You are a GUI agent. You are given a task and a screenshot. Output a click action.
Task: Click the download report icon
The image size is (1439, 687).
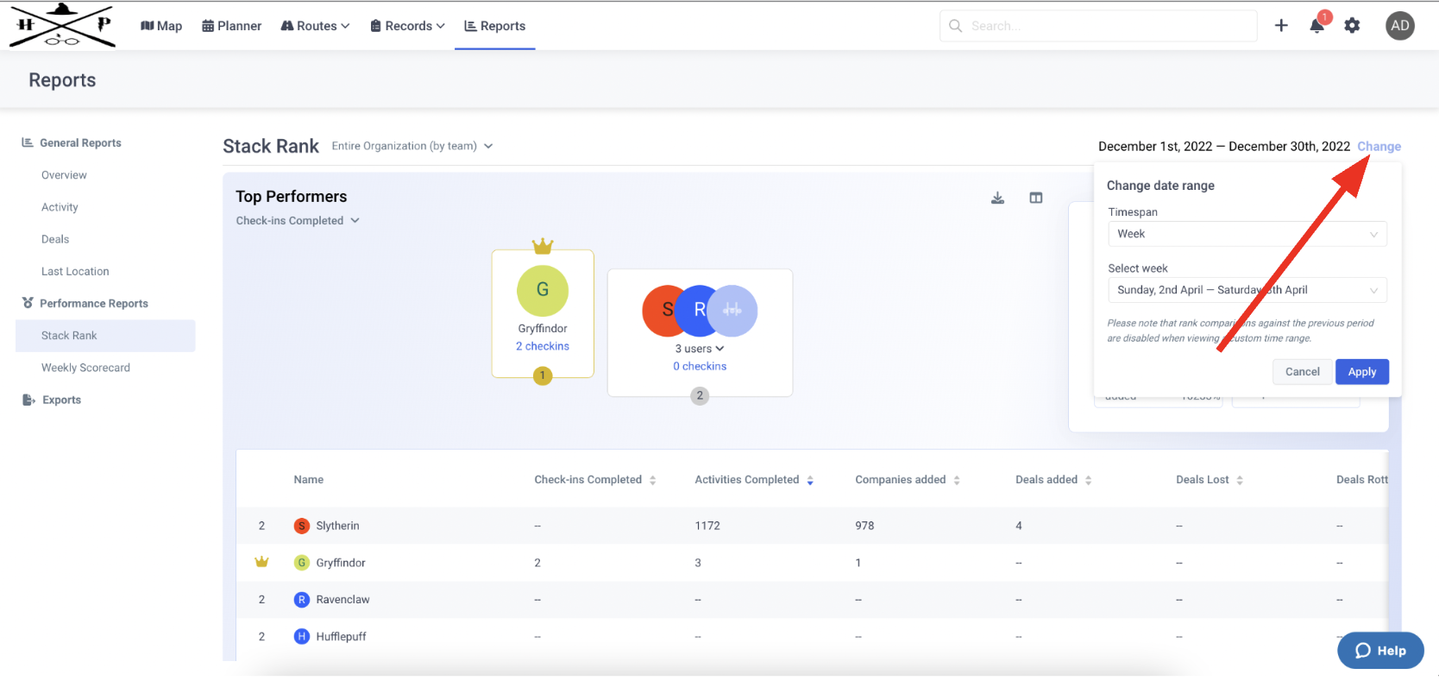[x=997, y=198]
